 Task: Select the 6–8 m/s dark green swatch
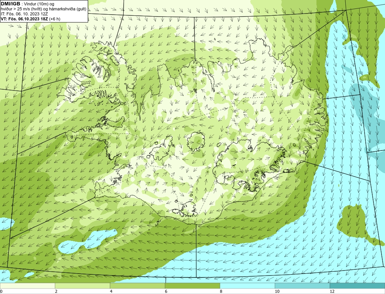point(192,286)
